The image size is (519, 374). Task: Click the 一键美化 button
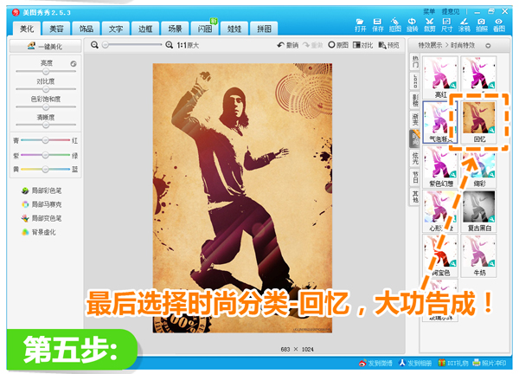click(x=45, y=48)
